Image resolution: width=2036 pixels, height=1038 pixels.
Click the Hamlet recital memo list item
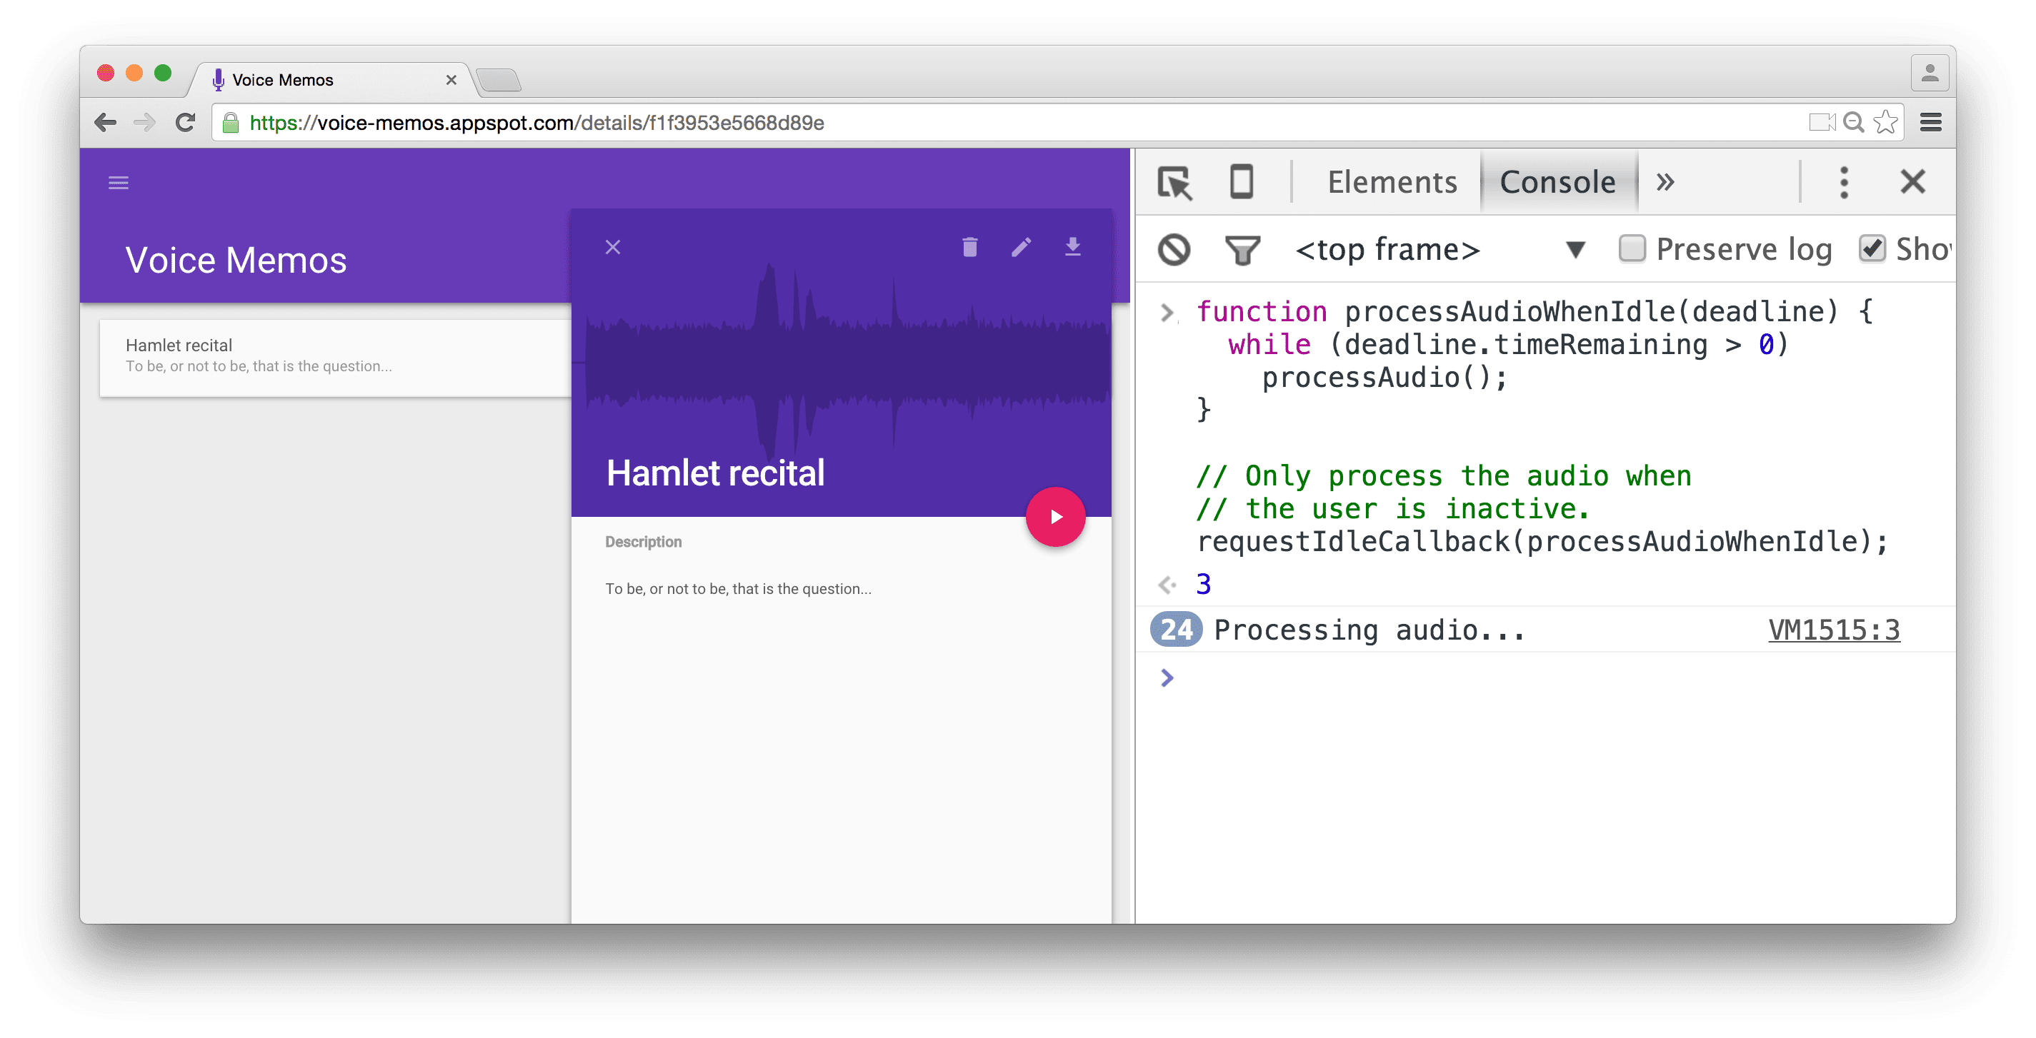(x=326, y=358)
